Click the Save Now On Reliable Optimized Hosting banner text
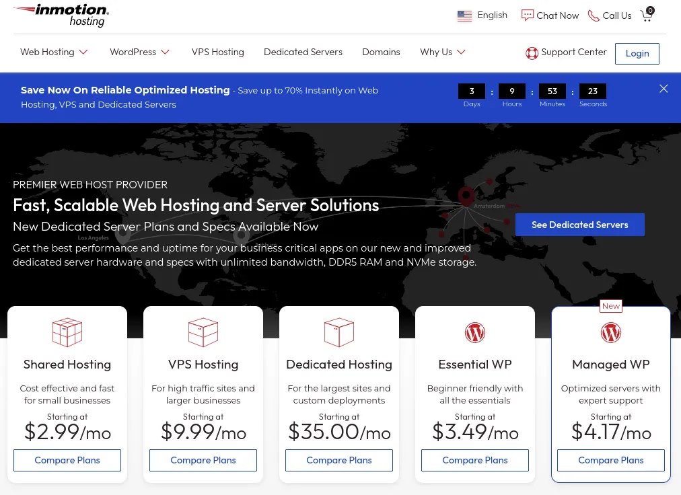The width and height of the screenshot is (681, 495). pos(125,90)
